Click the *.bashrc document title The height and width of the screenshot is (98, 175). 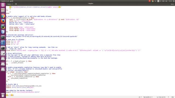[x=91, y=4]
